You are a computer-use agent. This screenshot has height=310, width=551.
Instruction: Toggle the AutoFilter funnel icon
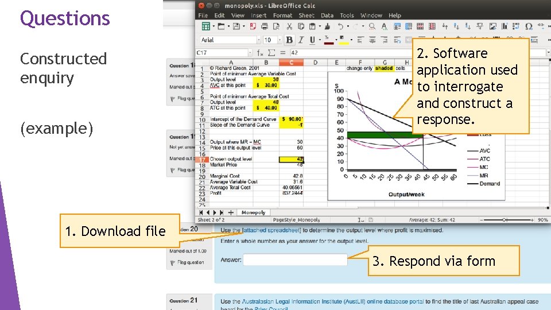pyautogui.click(x=480, y=26)
